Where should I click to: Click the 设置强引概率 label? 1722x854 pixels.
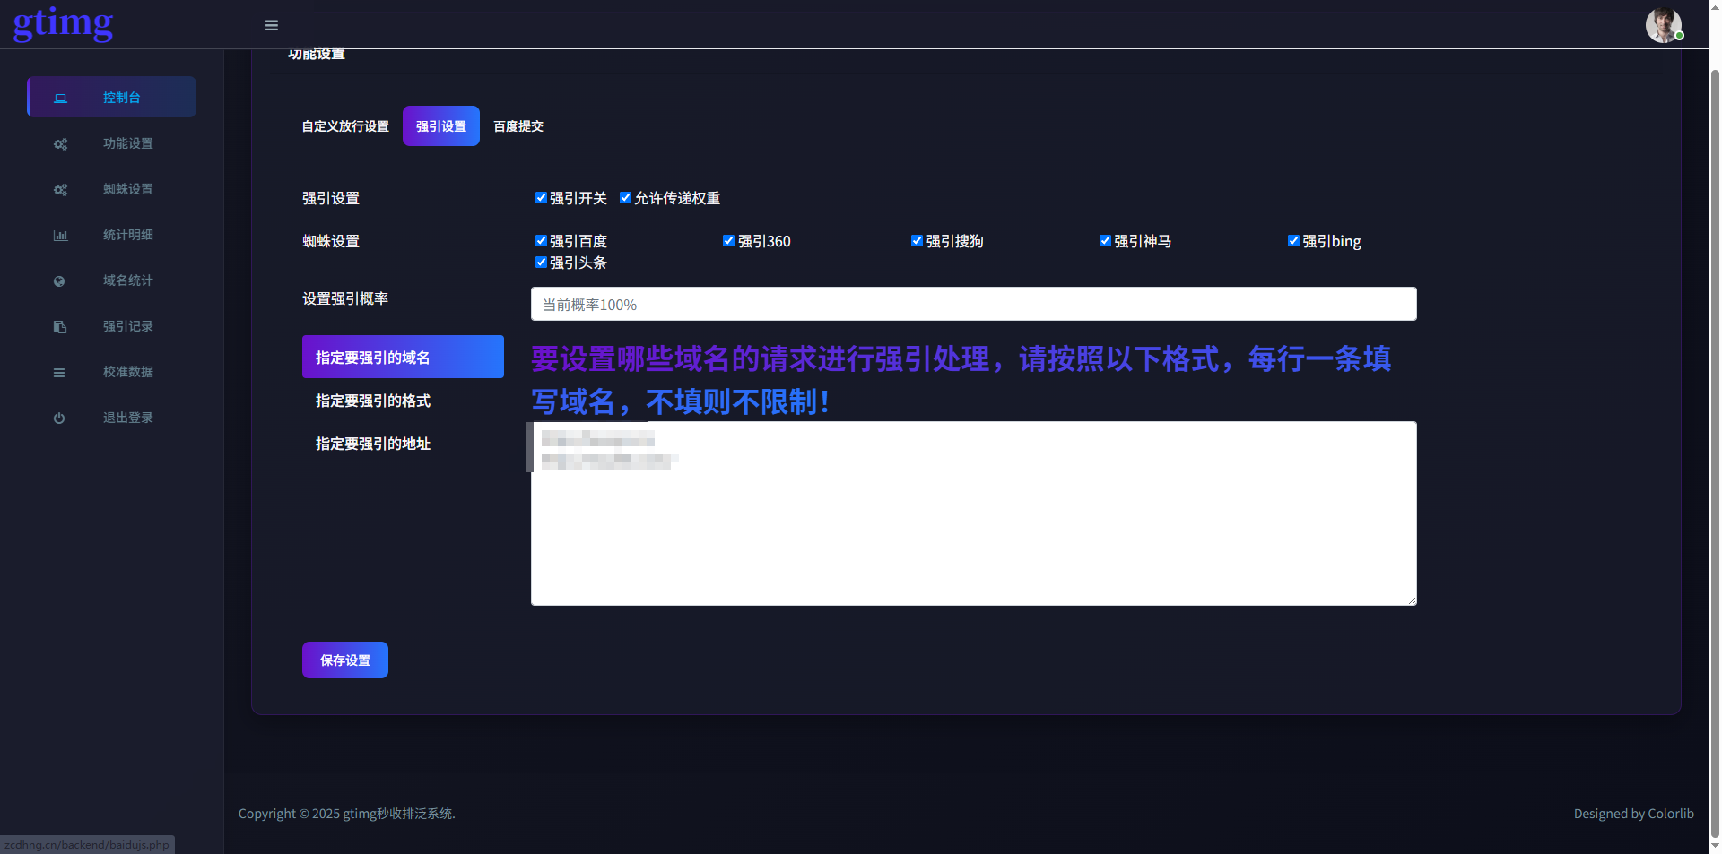(x=345, y=298)
